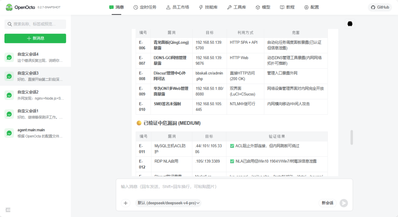Click the green avatar icon of 自定义会话2

pyautogui.click(x=9, y=96)
